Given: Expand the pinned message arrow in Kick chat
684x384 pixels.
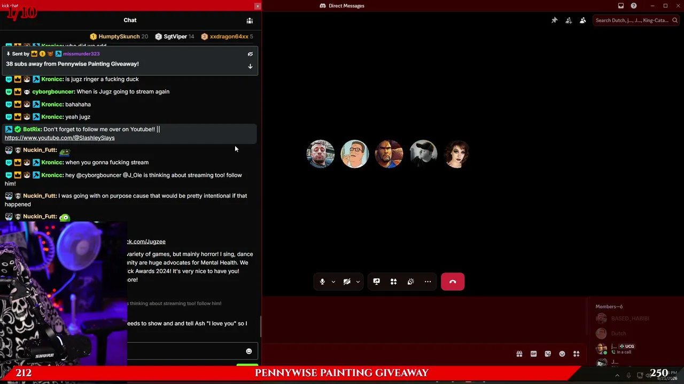Looking at the screenshot, I should pyautogui.click(x=250, y=66).
